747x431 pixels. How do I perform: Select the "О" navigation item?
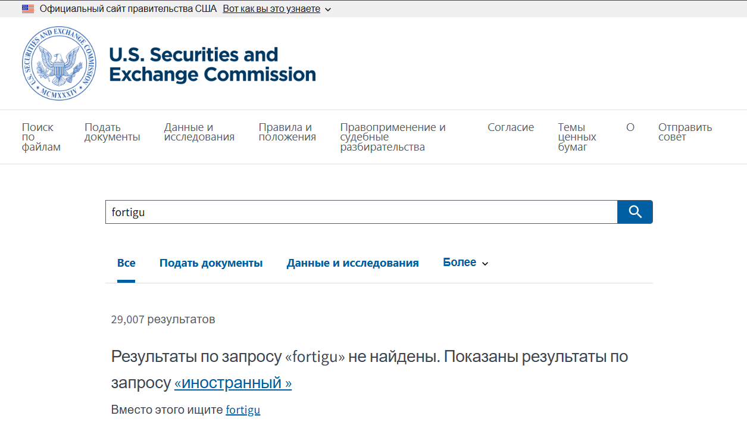(x=630, y=127)
